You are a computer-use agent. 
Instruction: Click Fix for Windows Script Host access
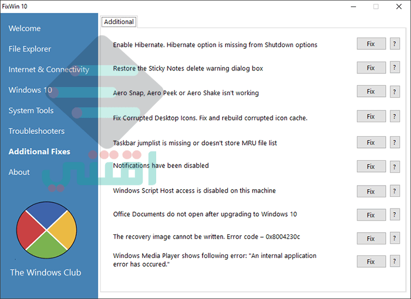pos(371,191)
